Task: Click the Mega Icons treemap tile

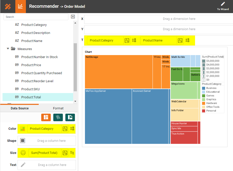Action: pos(184,91)
